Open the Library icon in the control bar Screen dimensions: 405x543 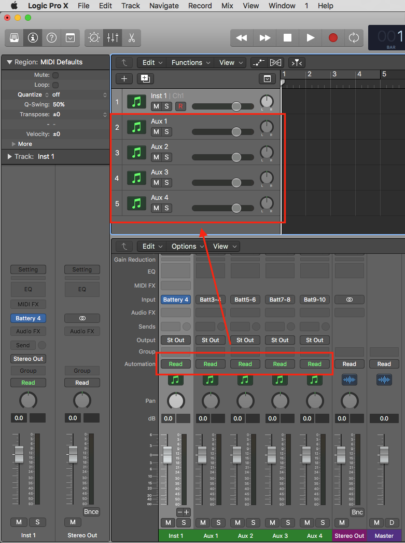[15, 38]
